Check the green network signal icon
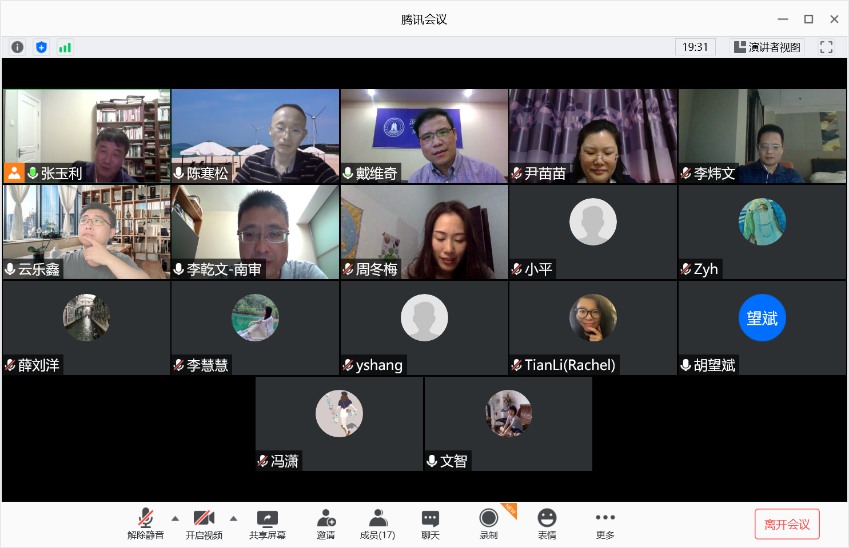The image size is (849, 548). pos(65,47)
